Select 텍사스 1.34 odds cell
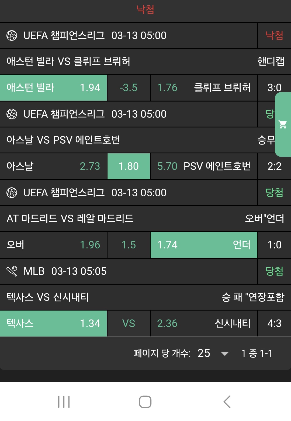Screen dimensions: 291x421 tap(53, 324)
